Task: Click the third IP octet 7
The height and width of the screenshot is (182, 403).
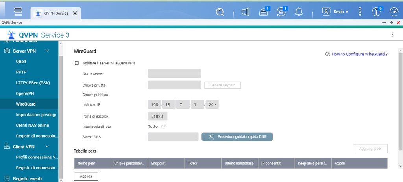Action: click(183, 104)
